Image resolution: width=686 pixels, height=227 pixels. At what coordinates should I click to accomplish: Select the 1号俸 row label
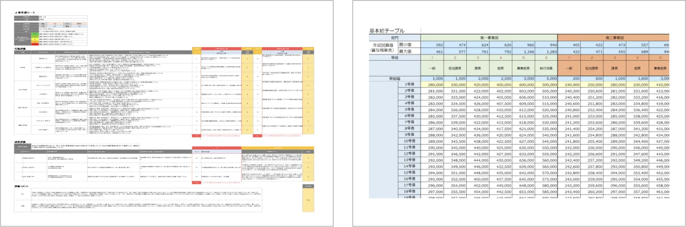409,85
